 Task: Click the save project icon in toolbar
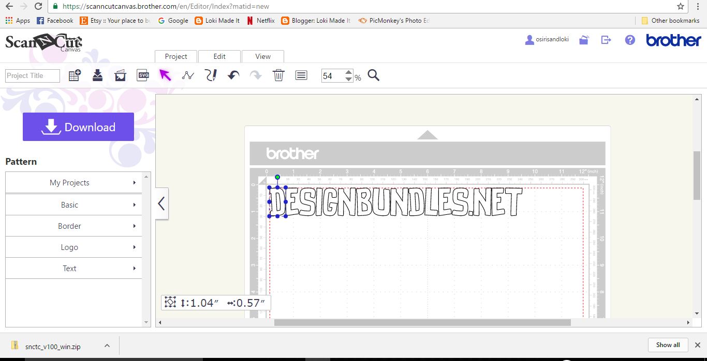click(97, 75)
